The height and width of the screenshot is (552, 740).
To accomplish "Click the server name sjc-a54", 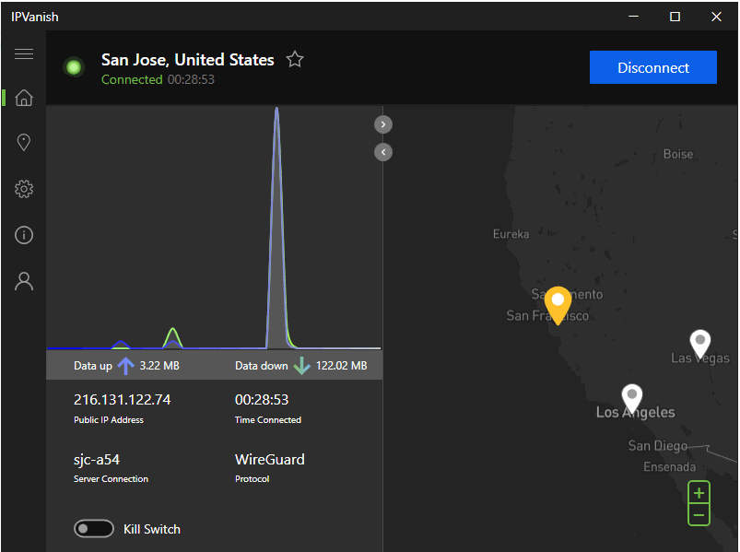I will click(97, 460).
